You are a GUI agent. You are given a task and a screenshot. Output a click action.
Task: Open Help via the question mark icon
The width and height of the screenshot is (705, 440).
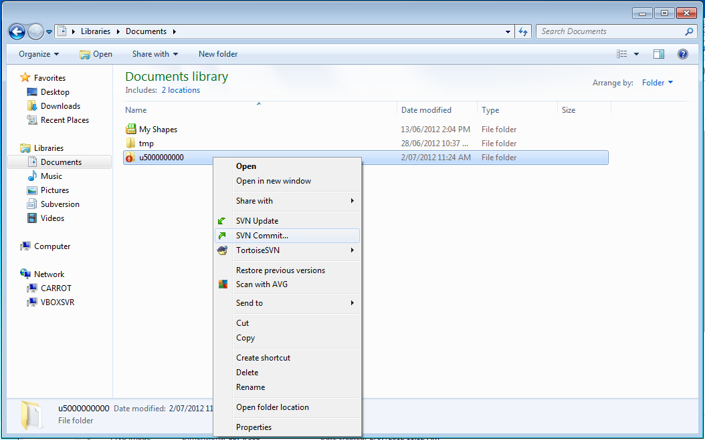coord(683,54)
